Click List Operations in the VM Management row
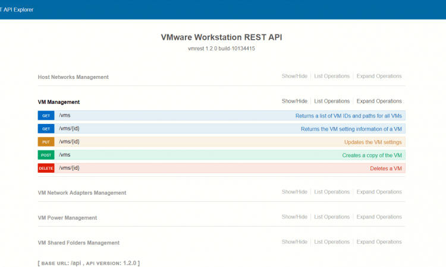Image resolution: width=446 pixels, height=267 pixels. 332,101
